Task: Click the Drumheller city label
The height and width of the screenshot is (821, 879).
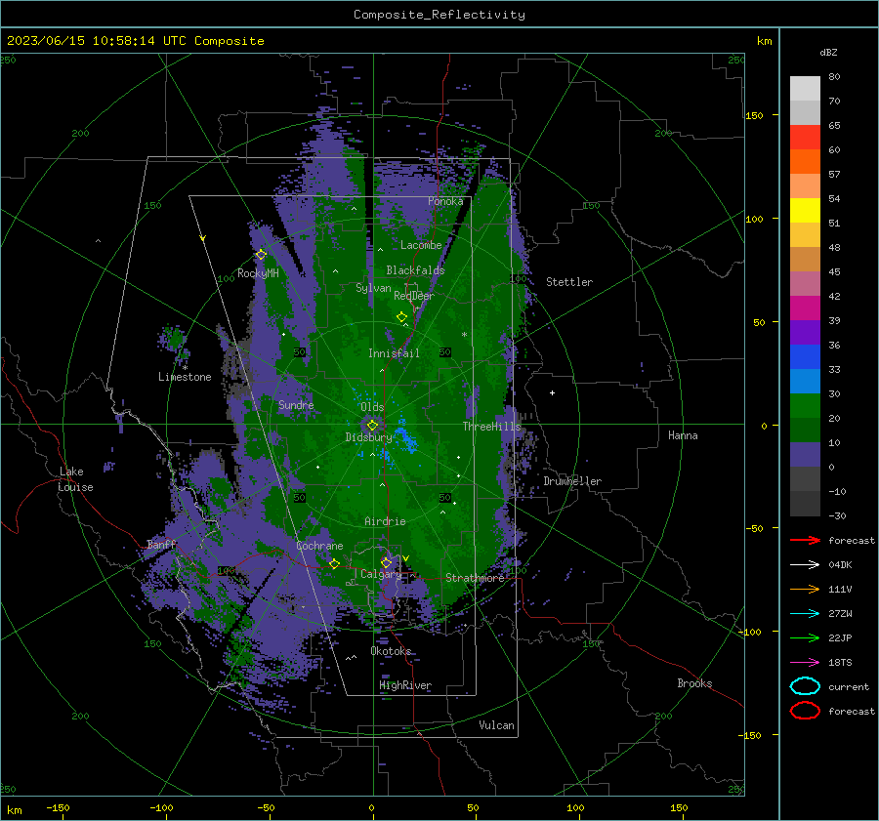Action: 572,481
